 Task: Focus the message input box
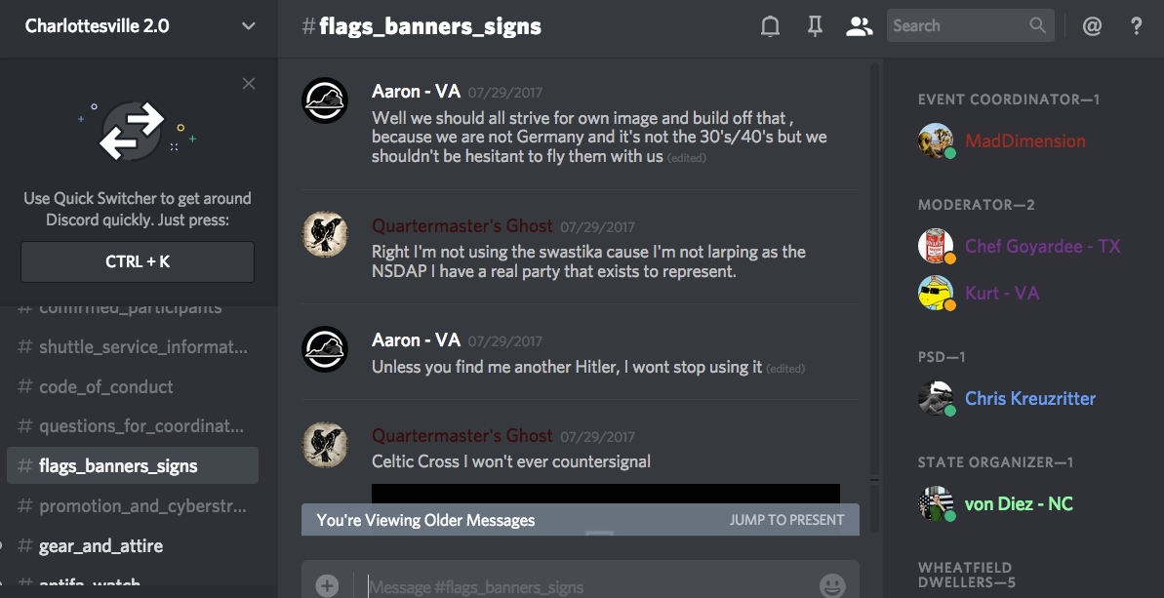pyautogui.click(x=585, y=586)
